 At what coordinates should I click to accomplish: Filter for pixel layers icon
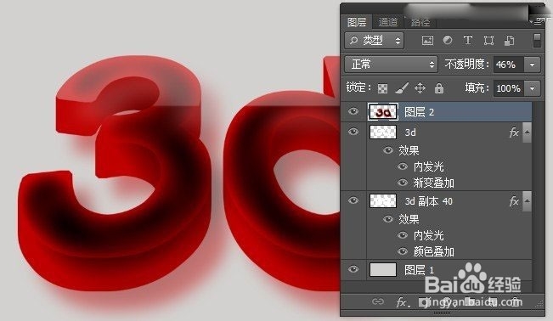point(427,41)
